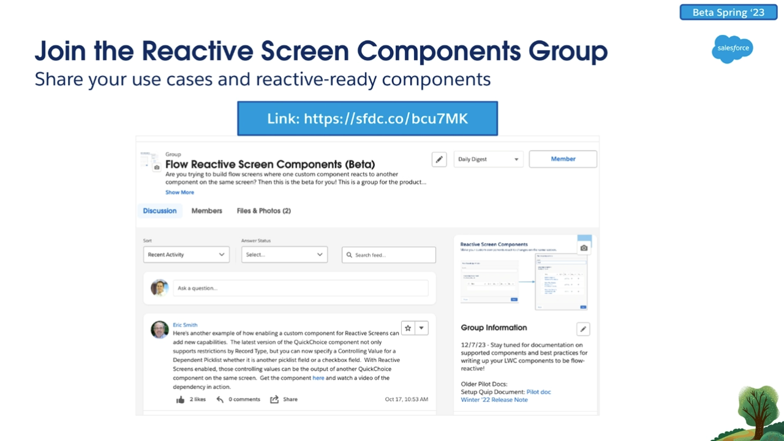Click the Salesforce cloud logo

(732, 49)
